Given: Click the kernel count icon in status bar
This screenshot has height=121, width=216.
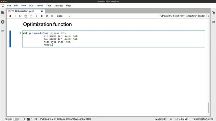Looking at the screenshot, I should coord(36,119).
